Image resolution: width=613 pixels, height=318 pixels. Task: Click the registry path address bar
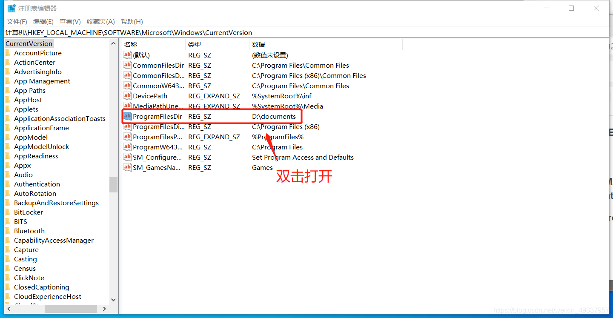[306, 33]
